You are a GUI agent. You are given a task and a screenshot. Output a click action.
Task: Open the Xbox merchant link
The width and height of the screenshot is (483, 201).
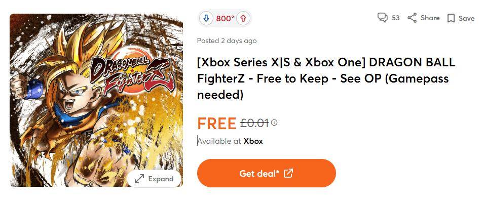point(253,141)
